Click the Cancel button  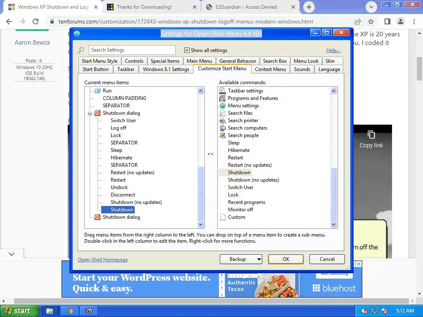327,259
